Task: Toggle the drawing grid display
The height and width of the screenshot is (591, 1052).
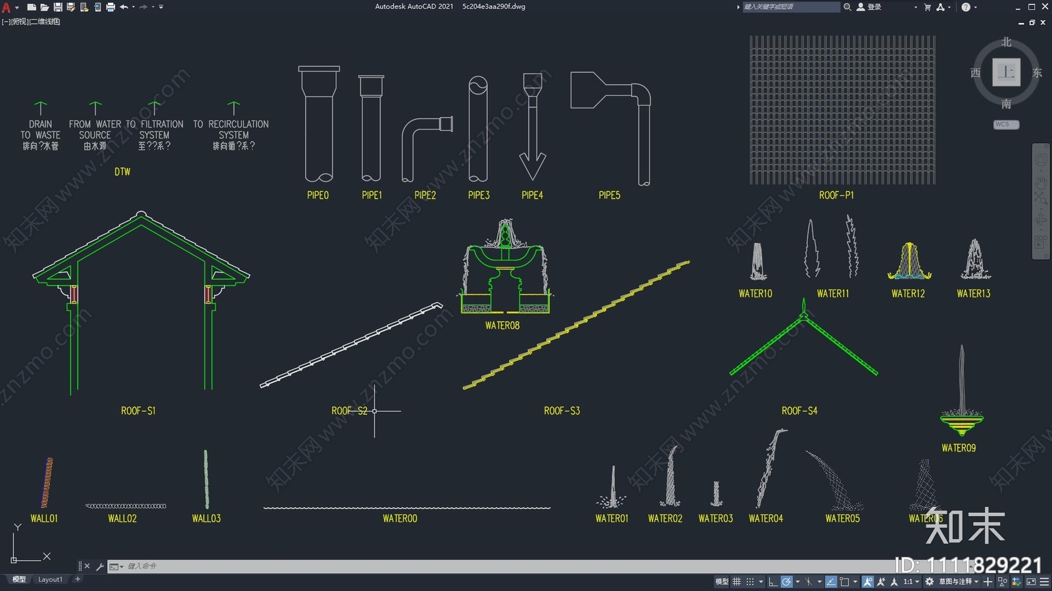Action: 736,582
